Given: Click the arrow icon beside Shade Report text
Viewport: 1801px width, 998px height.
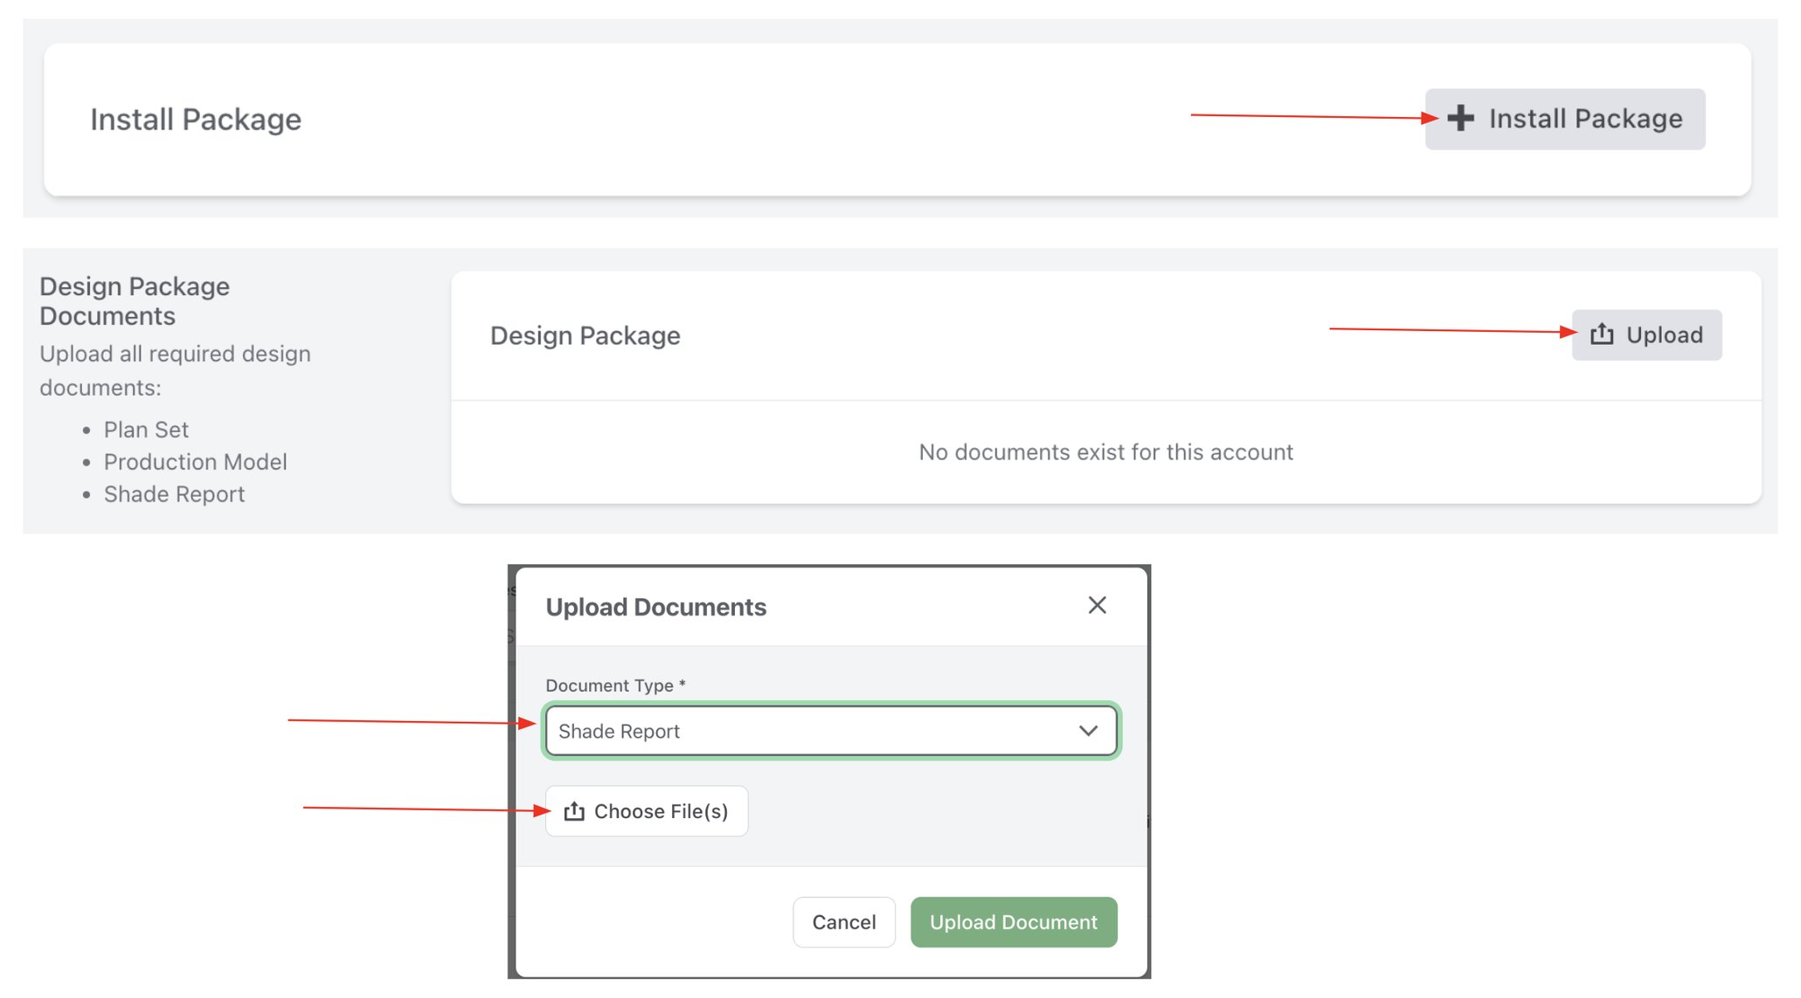Looking at the screenshot, I should [x=1087, y=731].
